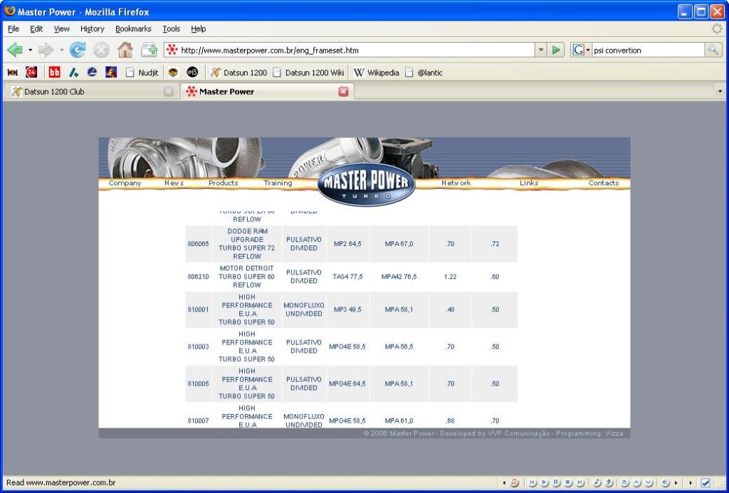The width and height of the screenshot is (729, 493).
Task: Reload the page with the Refresh icon
Action: (77, 50)
